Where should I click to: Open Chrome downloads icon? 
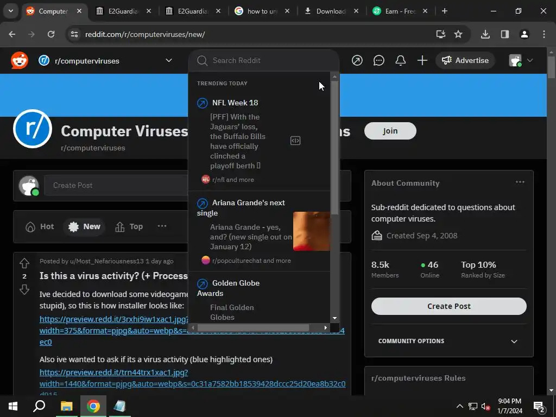point(485,34)
